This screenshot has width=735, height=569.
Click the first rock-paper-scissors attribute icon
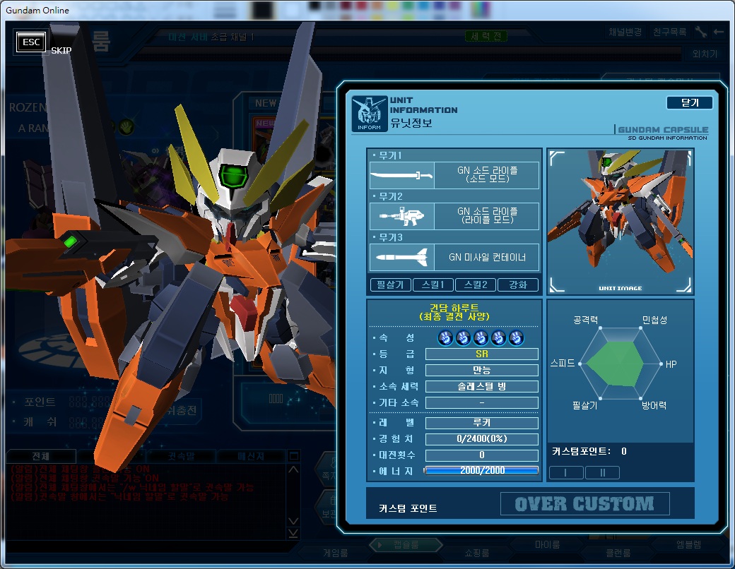[x=445, y=337]
